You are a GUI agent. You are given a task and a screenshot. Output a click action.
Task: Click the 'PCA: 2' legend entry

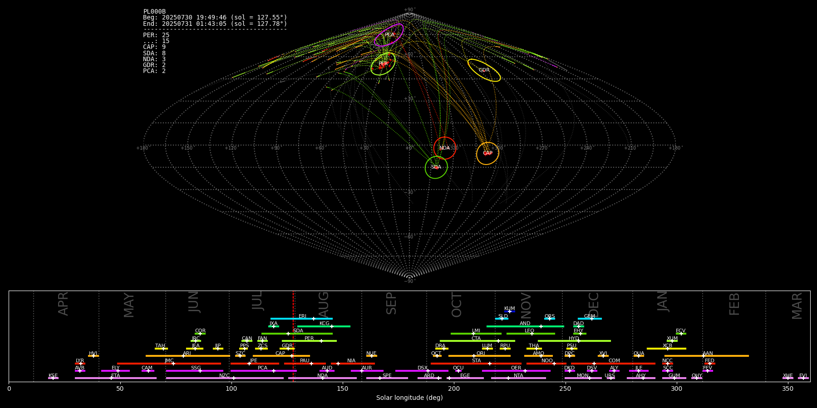[154, 71]
